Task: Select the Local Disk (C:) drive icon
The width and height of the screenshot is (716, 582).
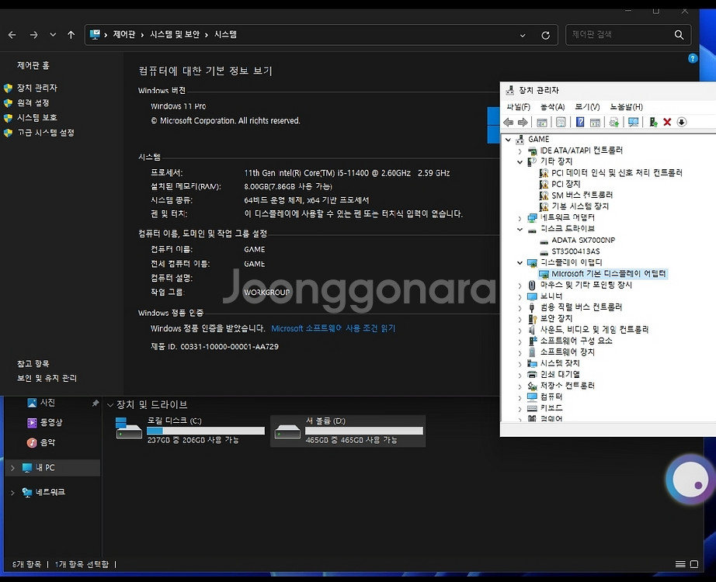Action: point(129,428)
